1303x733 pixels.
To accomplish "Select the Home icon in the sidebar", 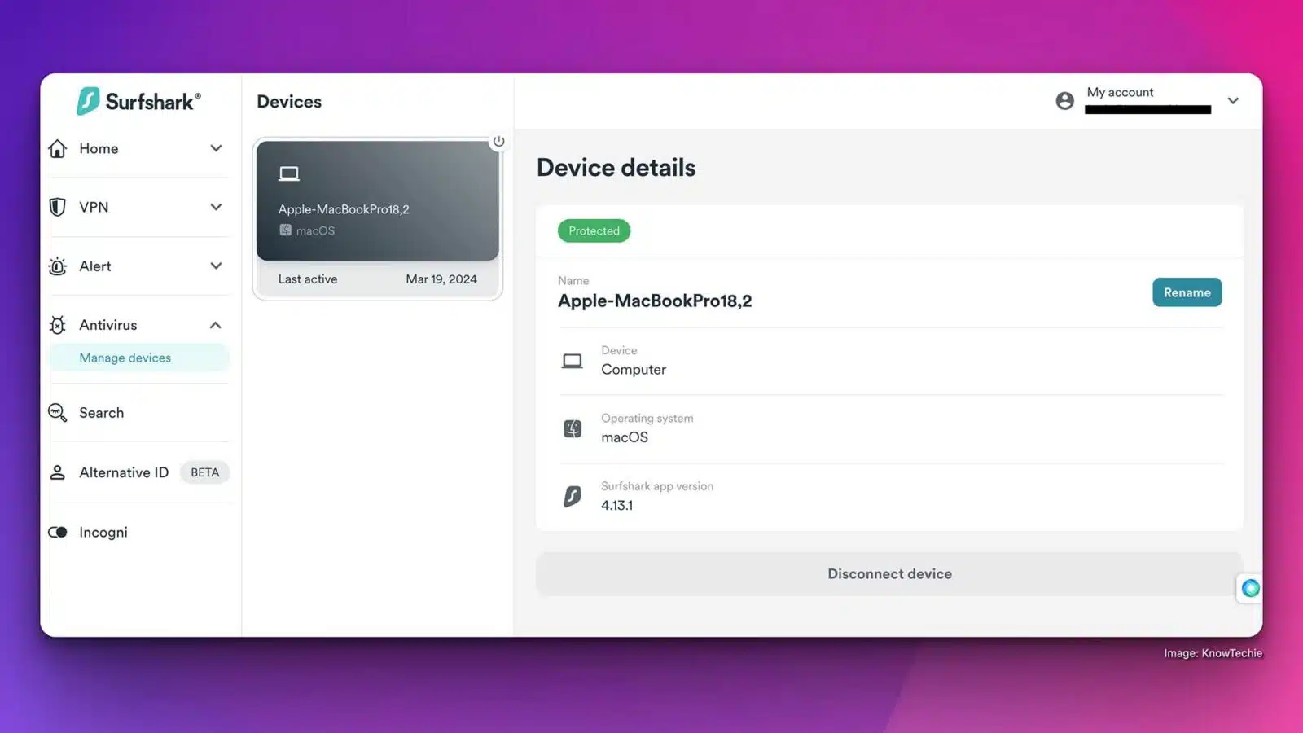I will coord(57,148).
